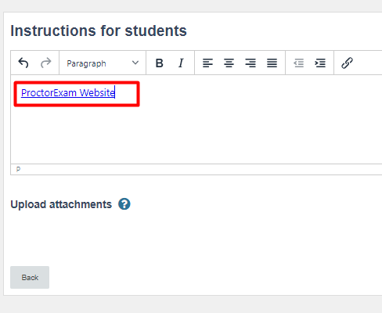The height and width of the screenshot is (313, 382).
Task: Click the redo arrow icon
Action: [46, 63]
